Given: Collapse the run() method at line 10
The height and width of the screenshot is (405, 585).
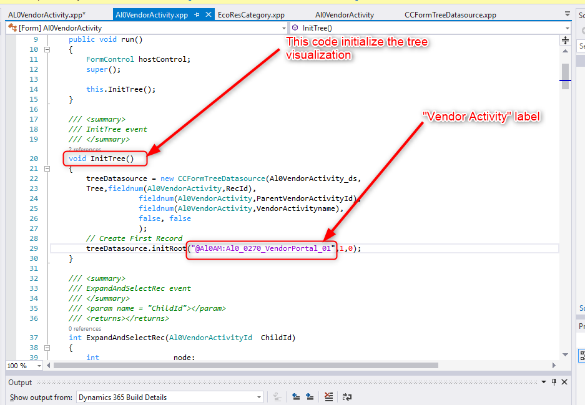Looking at the screenshot, I should [x=47, y=49].
